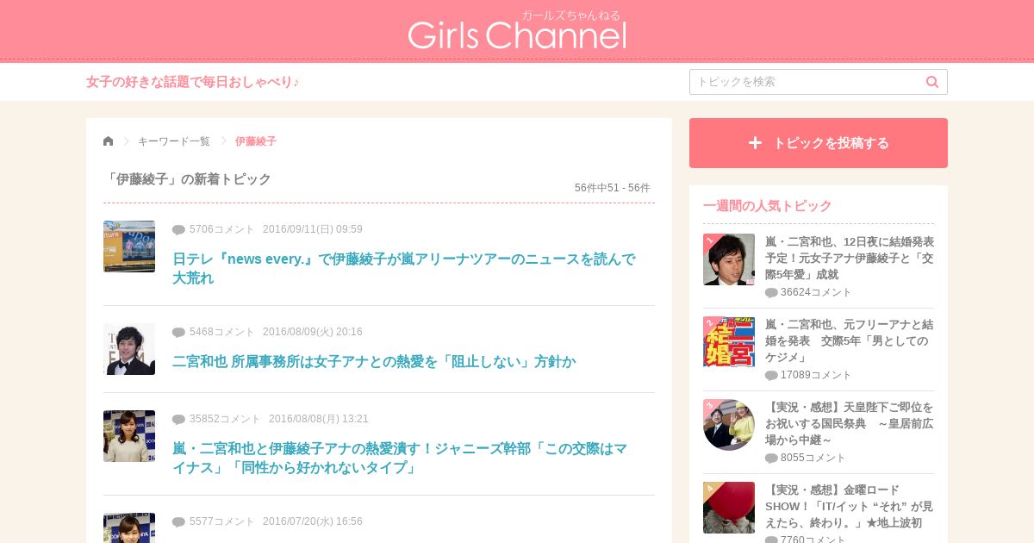
Task: Click the plus icon on post topic button
Action: point(755,143)
